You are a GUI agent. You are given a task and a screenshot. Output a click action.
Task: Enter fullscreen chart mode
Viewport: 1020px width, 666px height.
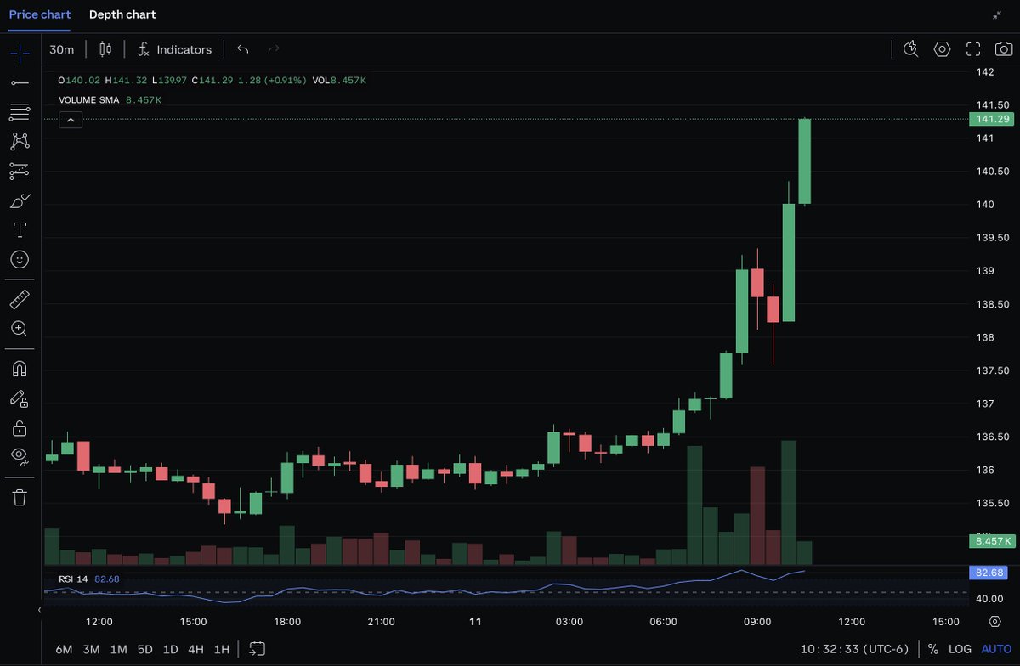pos(973,49)
